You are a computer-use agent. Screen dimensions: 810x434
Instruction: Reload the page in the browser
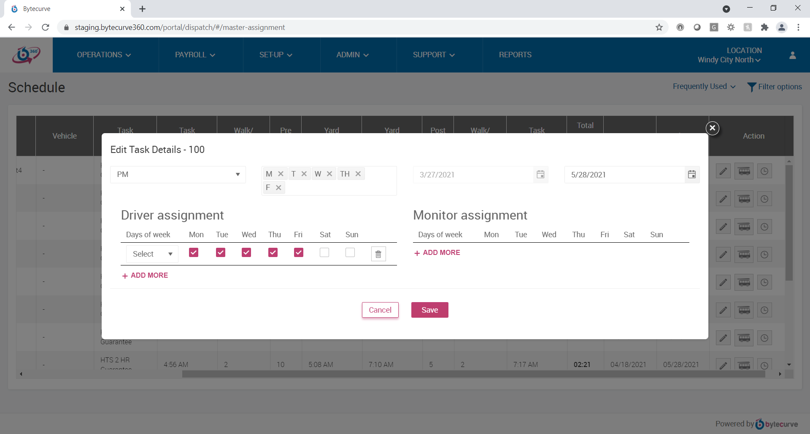pyautogui.click(x=46, y=27)
